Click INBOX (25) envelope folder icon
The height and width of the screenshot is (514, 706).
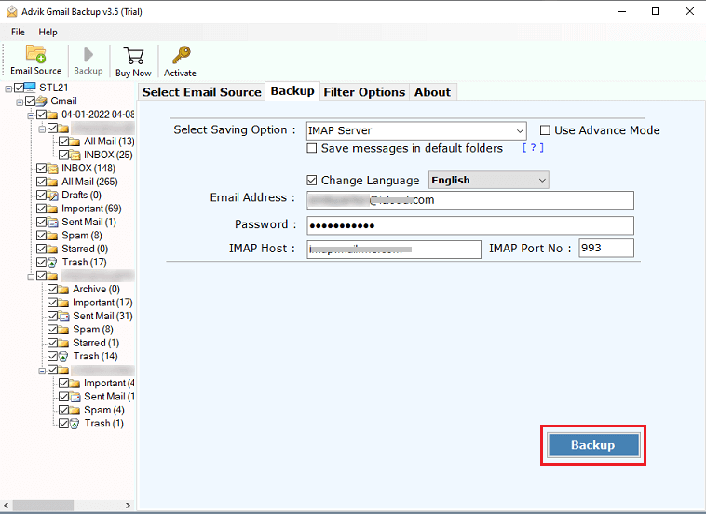[x=75, y=155]
